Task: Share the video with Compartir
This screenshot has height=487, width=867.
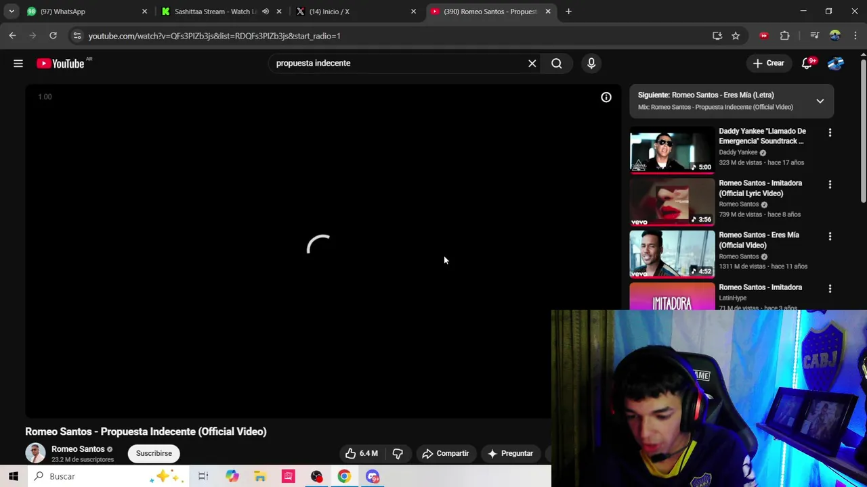Action: 445,453
